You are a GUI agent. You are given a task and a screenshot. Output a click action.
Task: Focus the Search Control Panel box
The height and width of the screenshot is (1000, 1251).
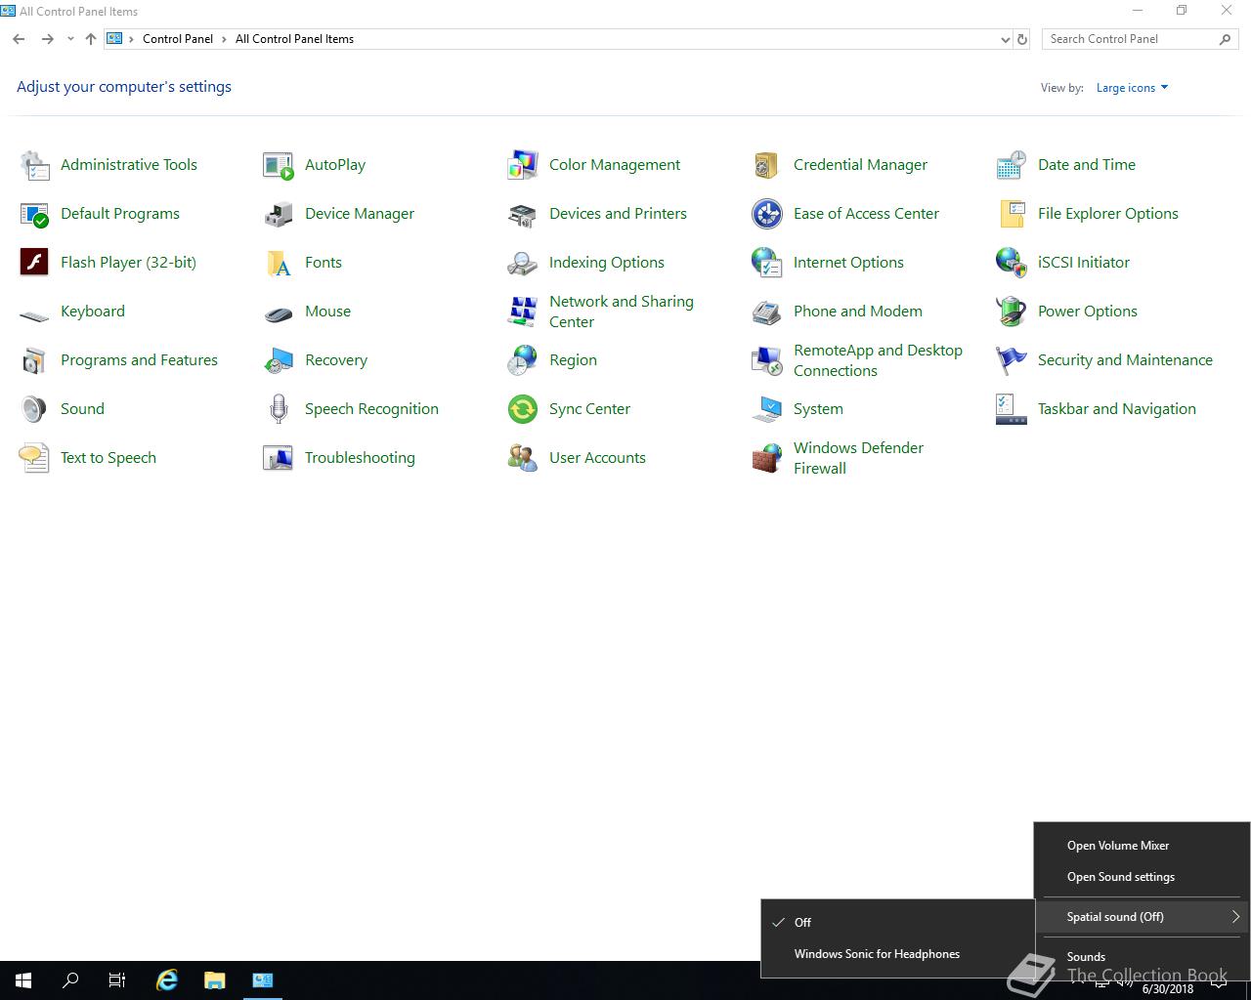coord(1131,39)
